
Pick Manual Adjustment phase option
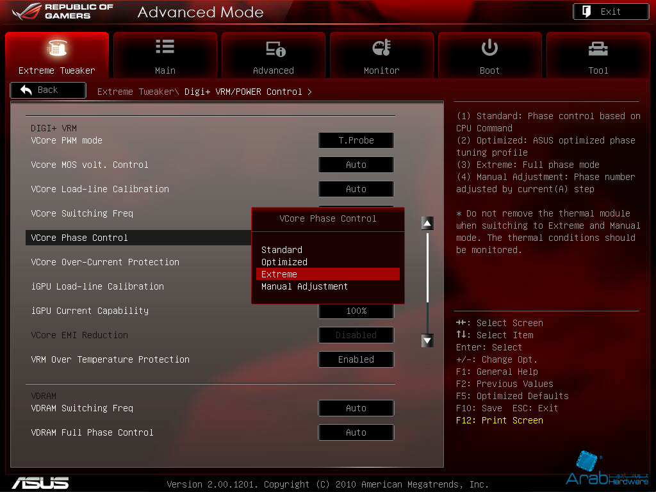327,286
